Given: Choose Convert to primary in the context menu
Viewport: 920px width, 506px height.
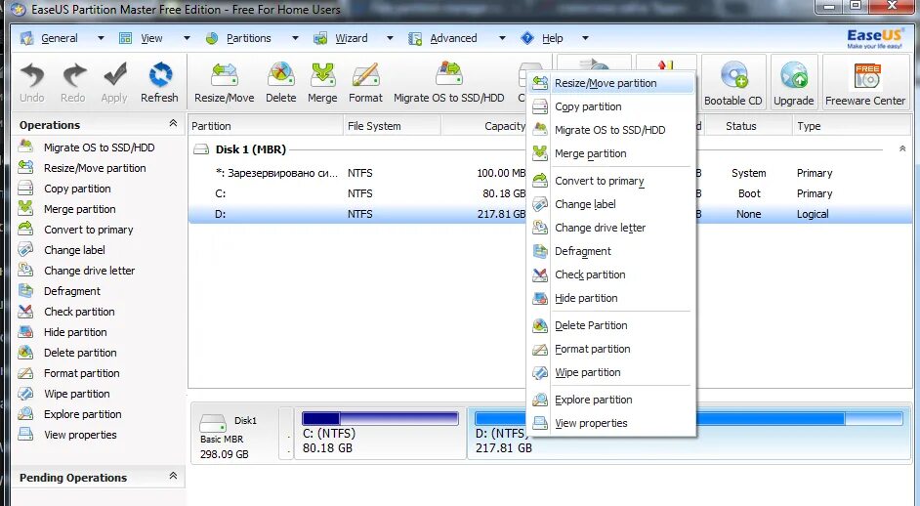Looking at the screenshot, I should point(611,181).
